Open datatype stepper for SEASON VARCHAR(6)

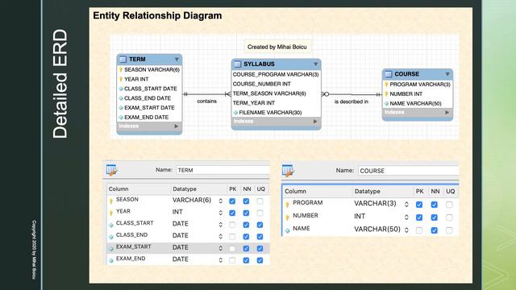pyautogui.click(x=220, y=201)
